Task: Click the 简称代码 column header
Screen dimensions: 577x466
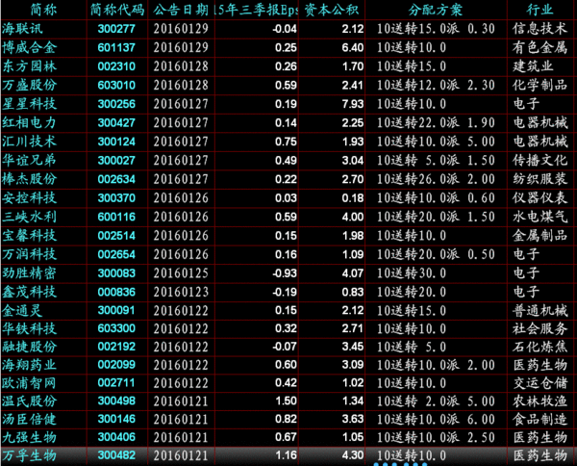Action: [x=117, y=10]
